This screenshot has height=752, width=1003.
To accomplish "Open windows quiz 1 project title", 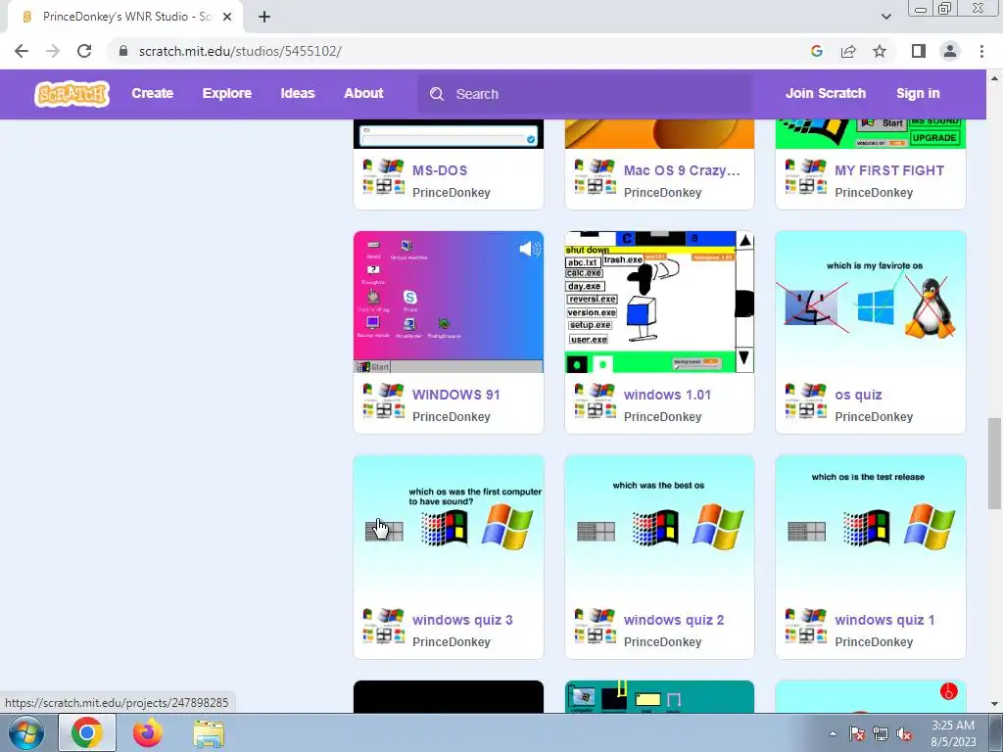I will click(x=884, y=620).
